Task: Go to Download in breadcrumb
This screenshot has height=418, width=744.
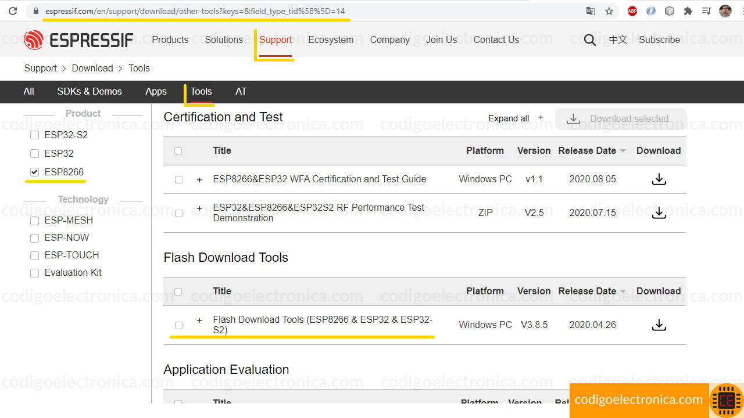Action: [92, 68]
